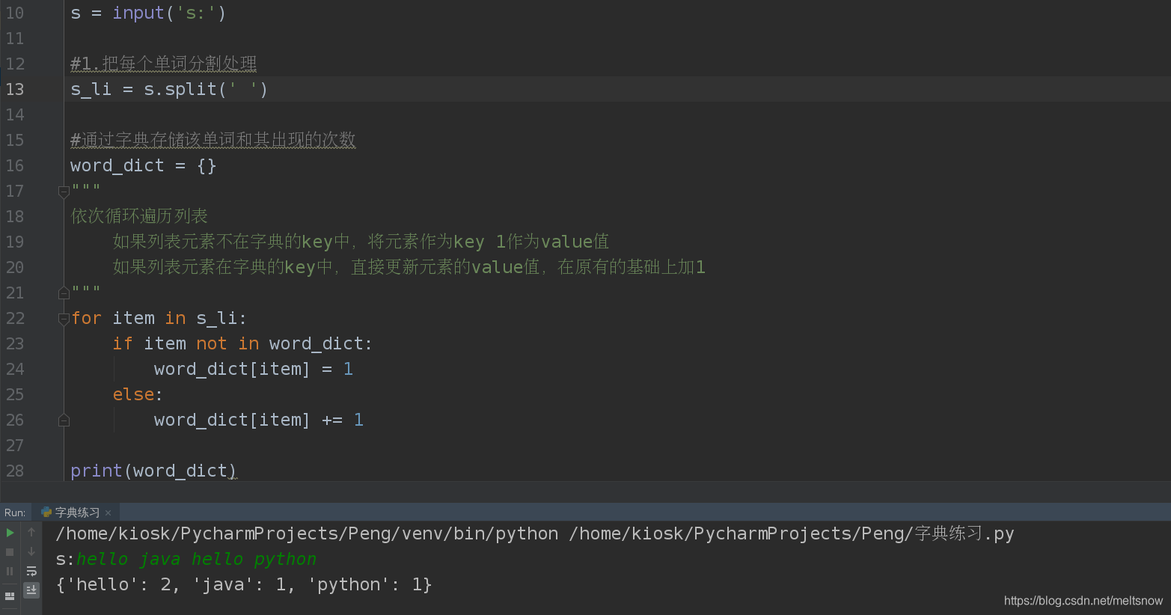Click the Run: panel label
Viewport: 1171px width, 615px height.
(x=15, y=512)
